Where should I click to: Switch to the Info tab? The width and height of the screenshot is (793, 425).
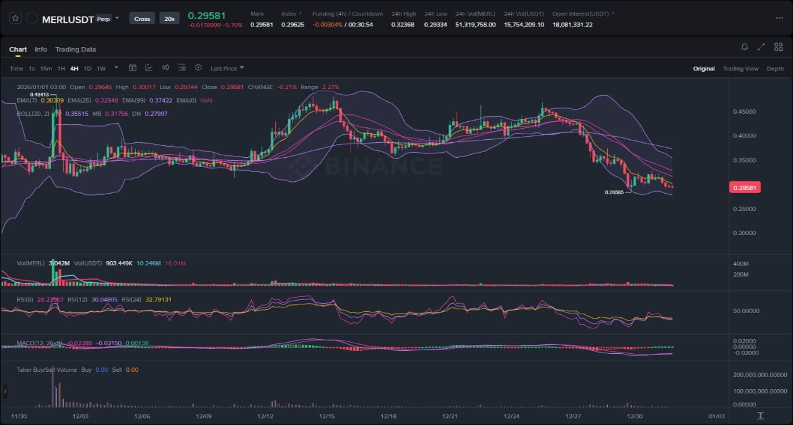click(41, 49)
